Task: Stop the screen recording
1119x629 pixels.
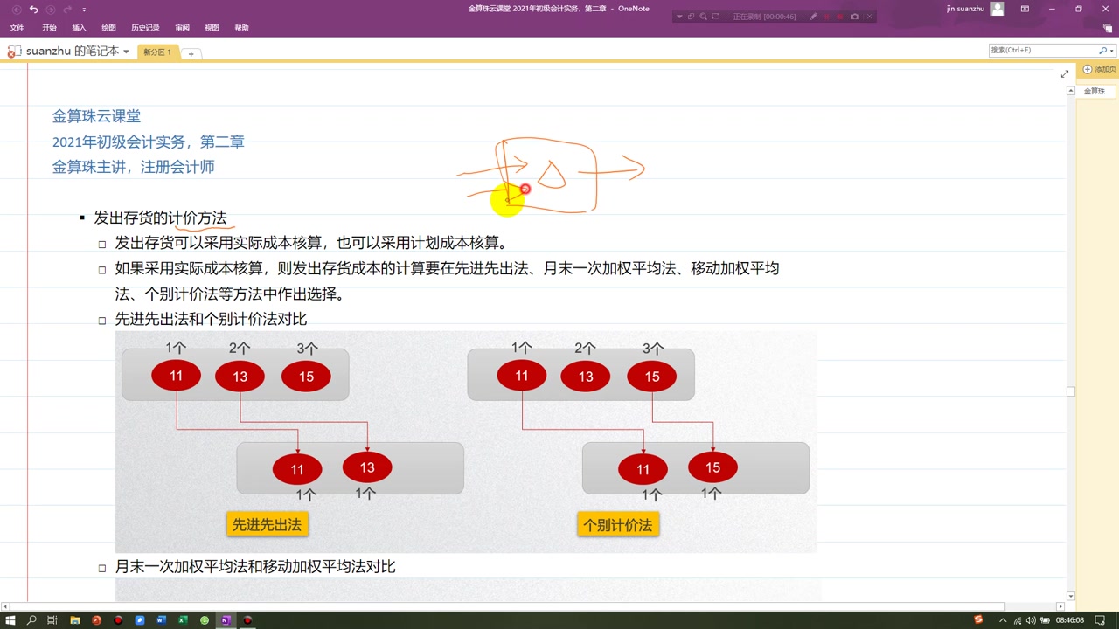Action: pos(840,17)
